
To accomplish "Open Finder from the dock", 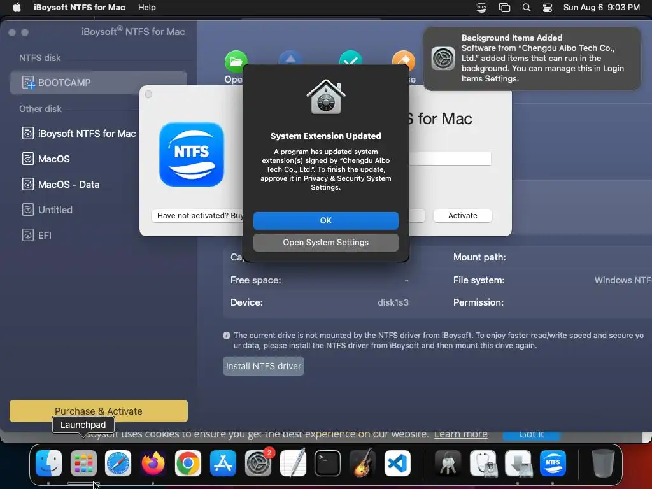I will [x=48, y=463].
